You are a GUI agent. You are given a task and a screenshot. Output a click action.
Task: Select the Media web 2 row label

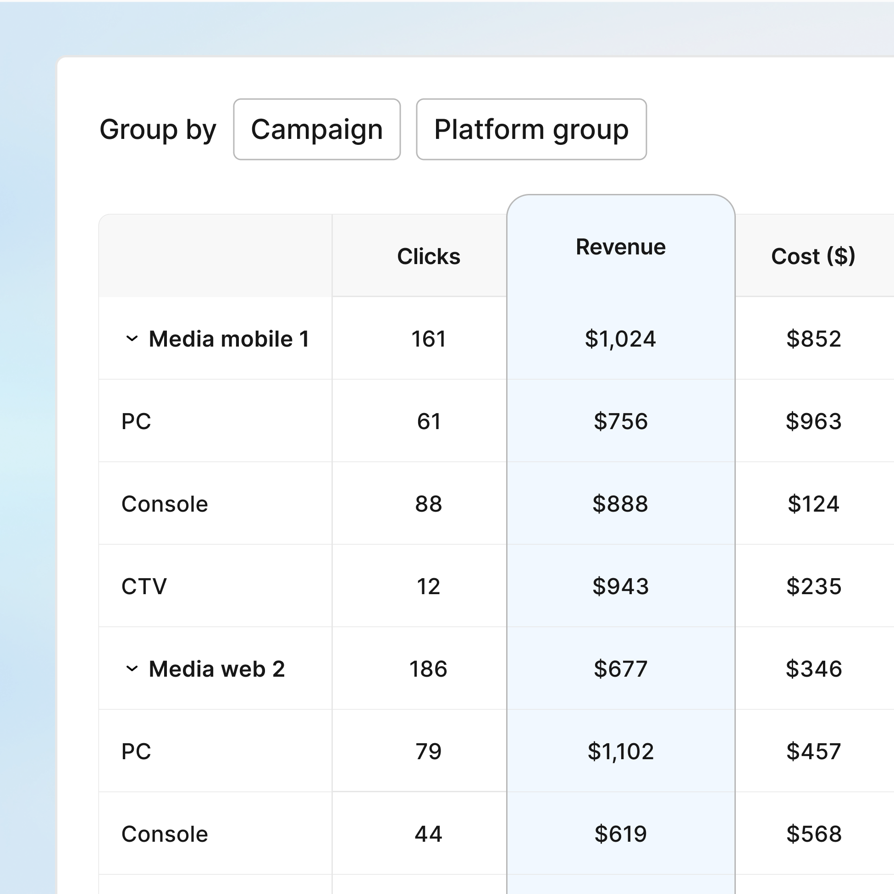(216, 668)
